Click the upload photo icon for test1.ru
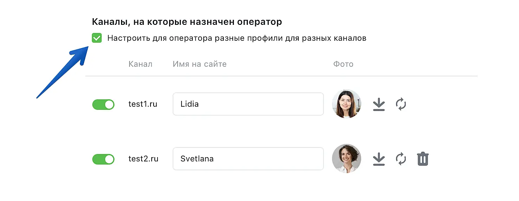 379,104
